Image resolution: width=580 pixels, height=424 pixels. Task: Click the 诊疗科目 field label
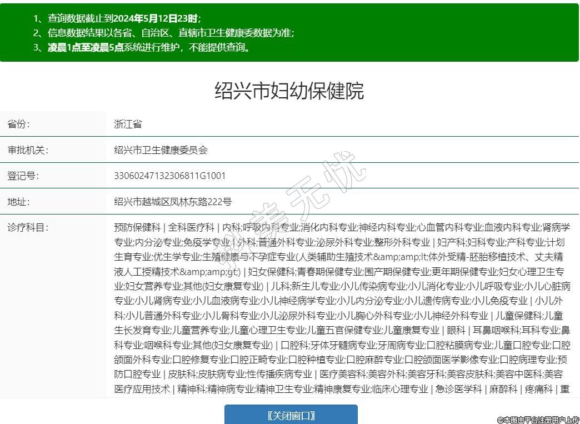[28, 227]
